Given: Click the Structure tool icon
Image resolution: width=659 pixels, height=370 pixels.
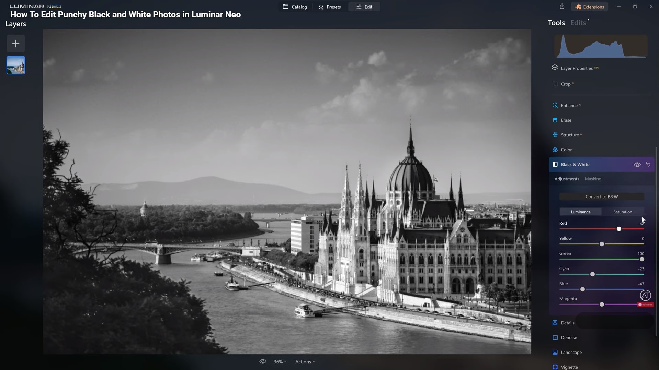Looking at the screenshot, I should (555, 135).
